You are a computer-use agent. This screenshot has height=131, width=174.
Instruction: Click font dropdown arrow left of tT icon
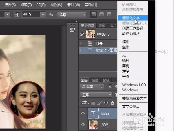pyautogui.click(x=8, y=15)
